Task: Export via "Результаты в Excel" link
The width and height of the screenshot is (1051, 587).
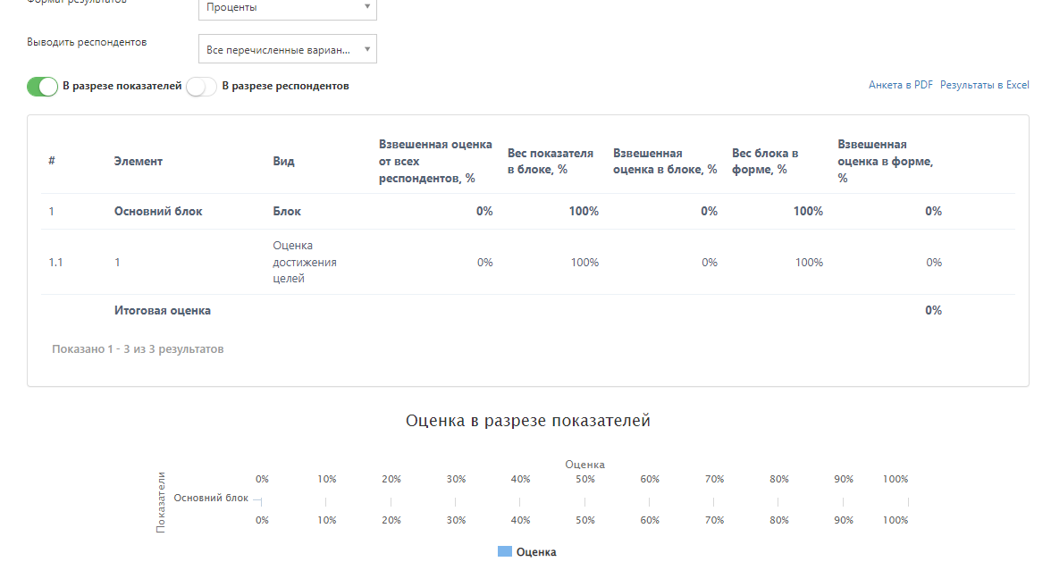Action: click(x=984, y=85)
